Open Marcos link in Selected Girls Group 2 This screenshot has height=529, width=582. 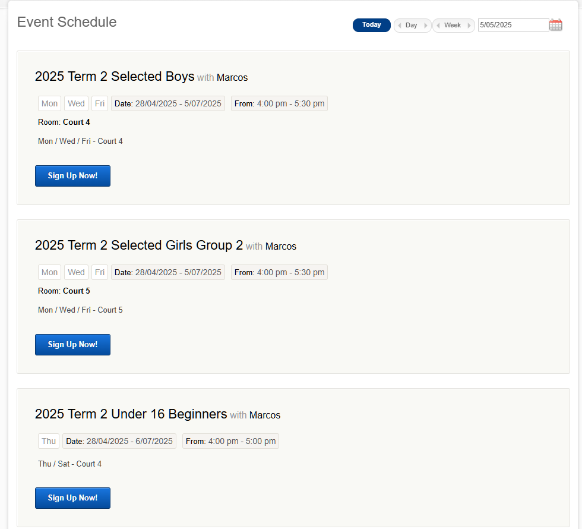[x=280, y=246]
